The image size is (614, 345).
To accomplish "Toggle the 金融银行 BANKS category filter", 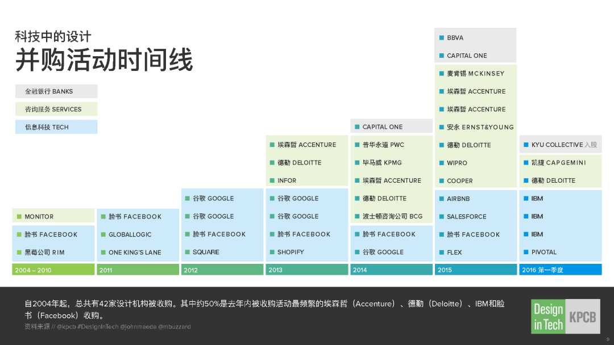I will (56, 91).
